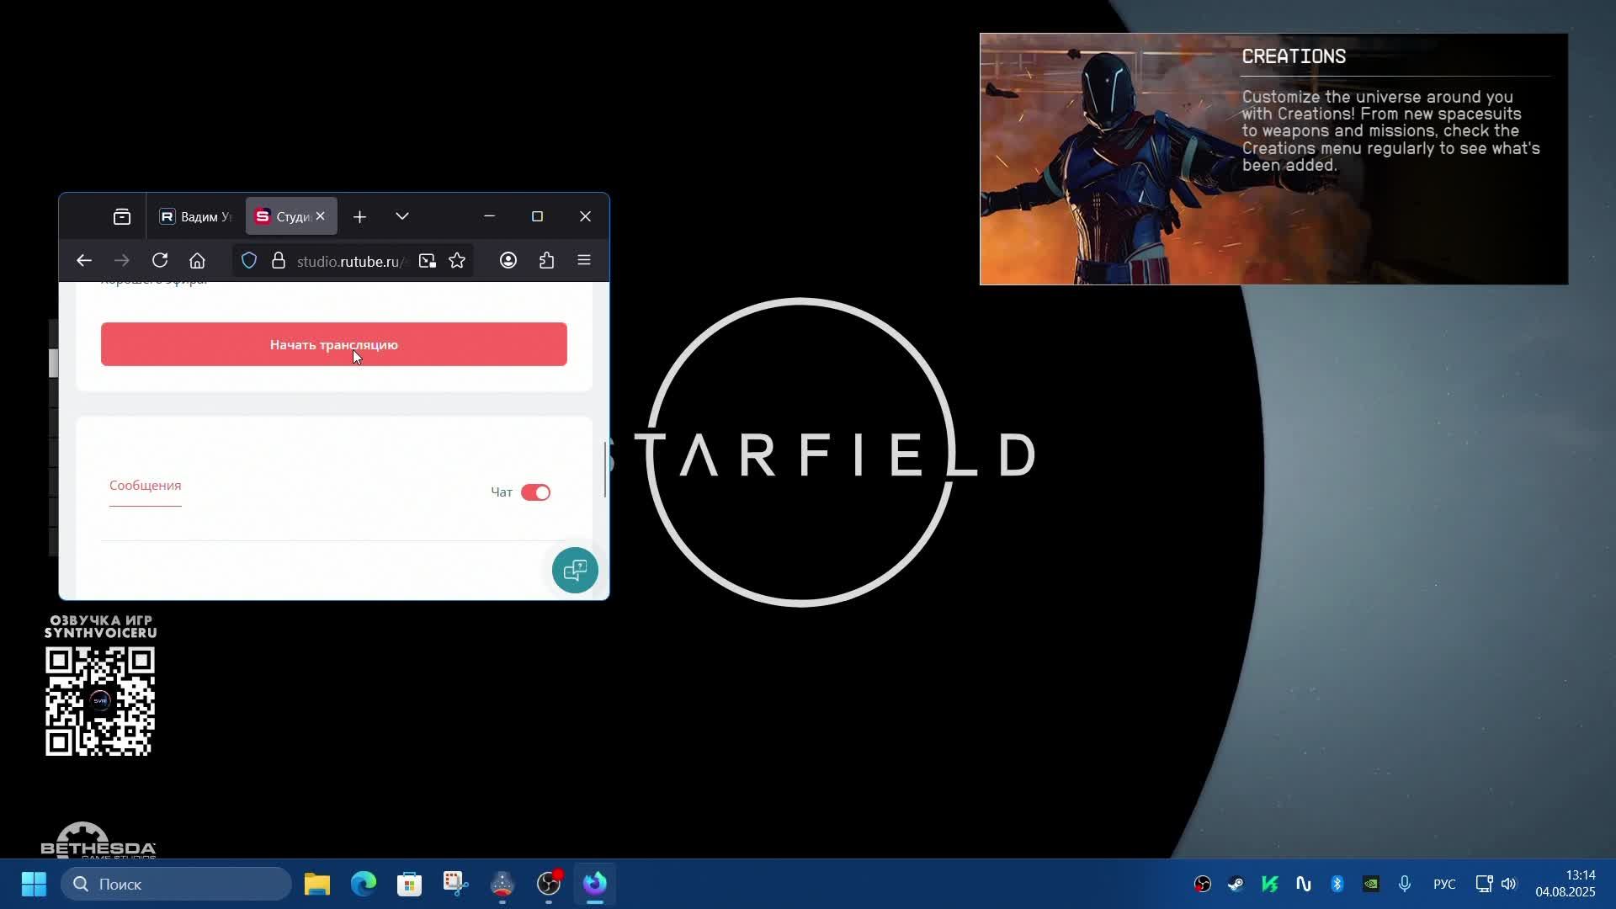Screen dimensions: 1616x909
Task: Show site security padlock info
Action: [x=279, y=261]
